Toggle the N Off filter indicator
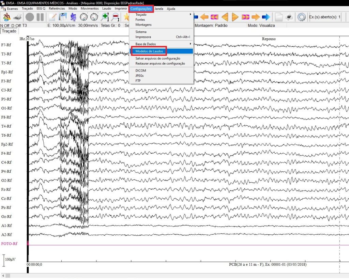The width and height of the screenshot is (349, 279). click(x=5, y=26)
